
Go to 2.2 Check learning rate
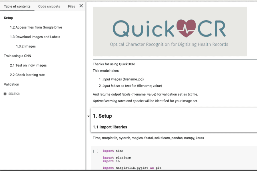coord(27,75)
